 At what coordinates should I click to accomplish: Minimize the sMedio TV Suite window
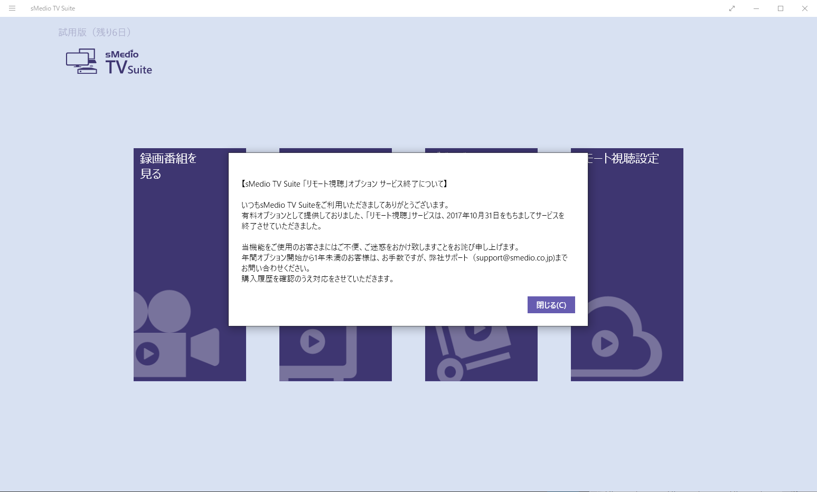[756, 8]
